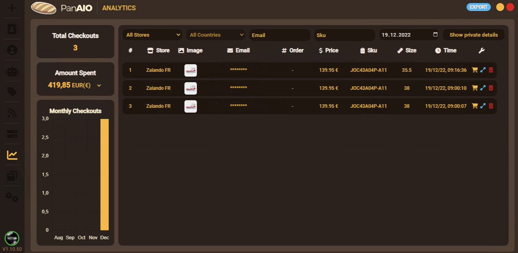Screen dimensions: 518x253
Task: Open the date picker calendar icon
Action: [435, 35]
